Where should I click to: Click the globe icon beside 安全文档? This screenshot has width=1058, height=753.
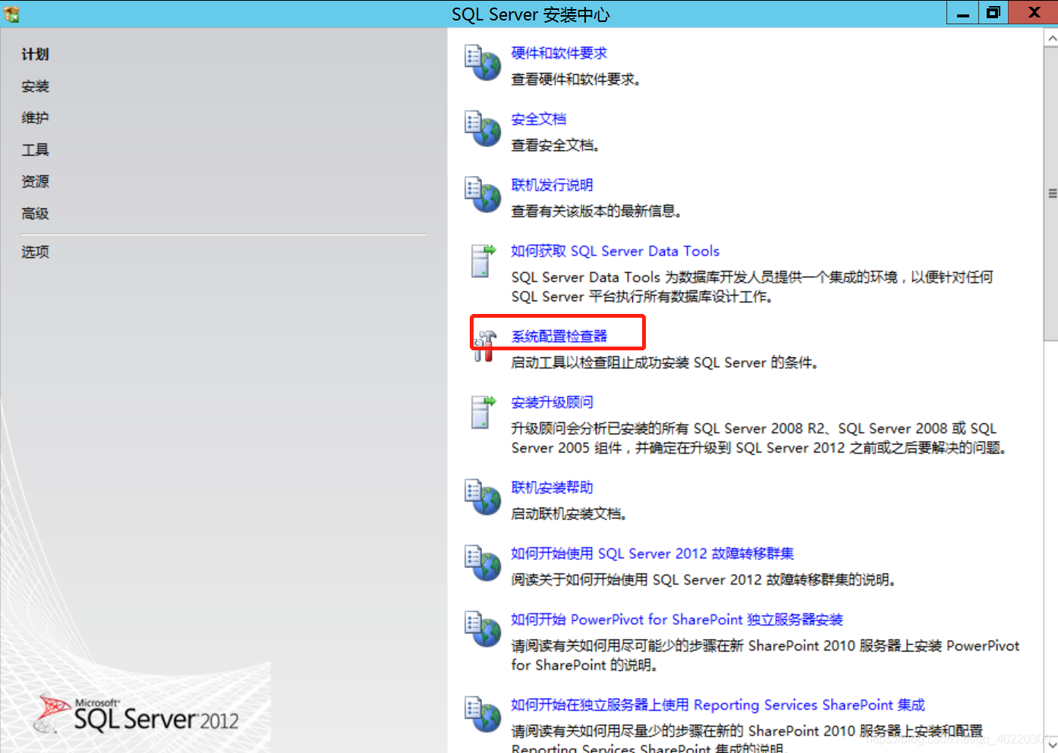(x=483, y=129)
